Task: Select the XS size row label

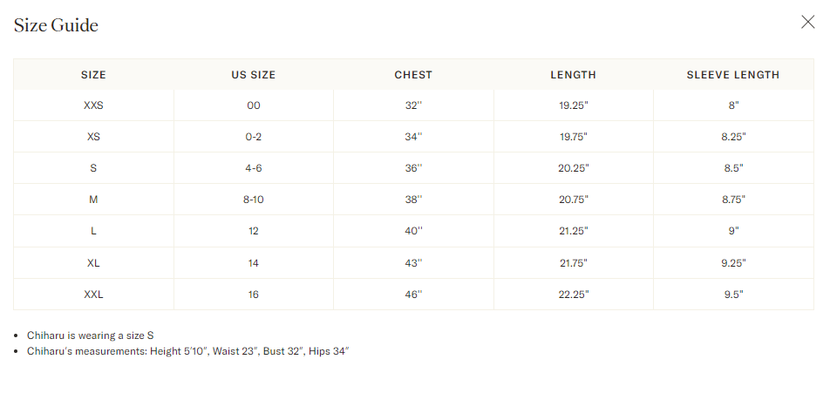Action: click(93, 137)
